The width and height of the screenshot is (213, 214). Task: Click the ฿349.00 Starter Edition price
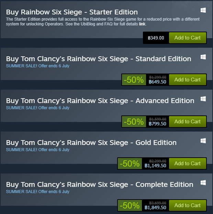156,38
